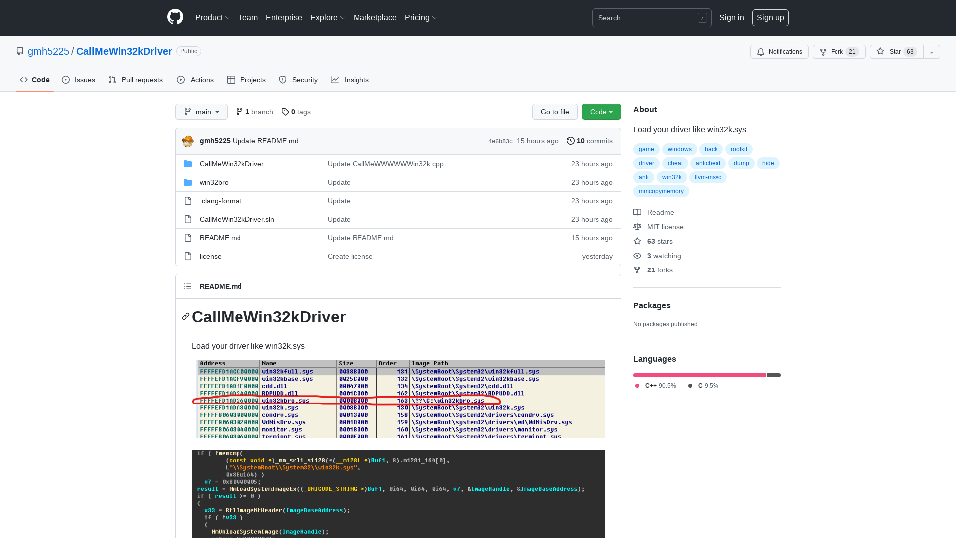Open the Explore menu dropdown
The image size is (956, 538).
(327, 17)
